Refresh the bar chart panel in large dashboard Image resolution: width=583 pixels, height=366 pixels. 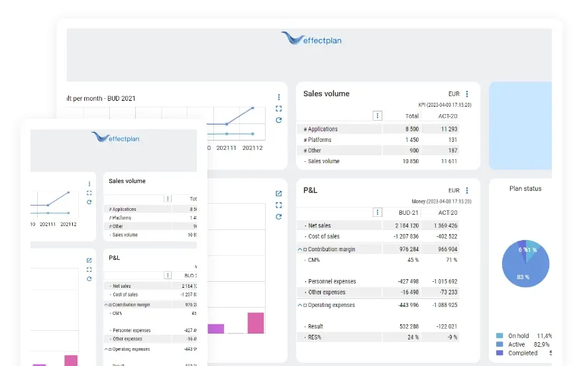279,216
